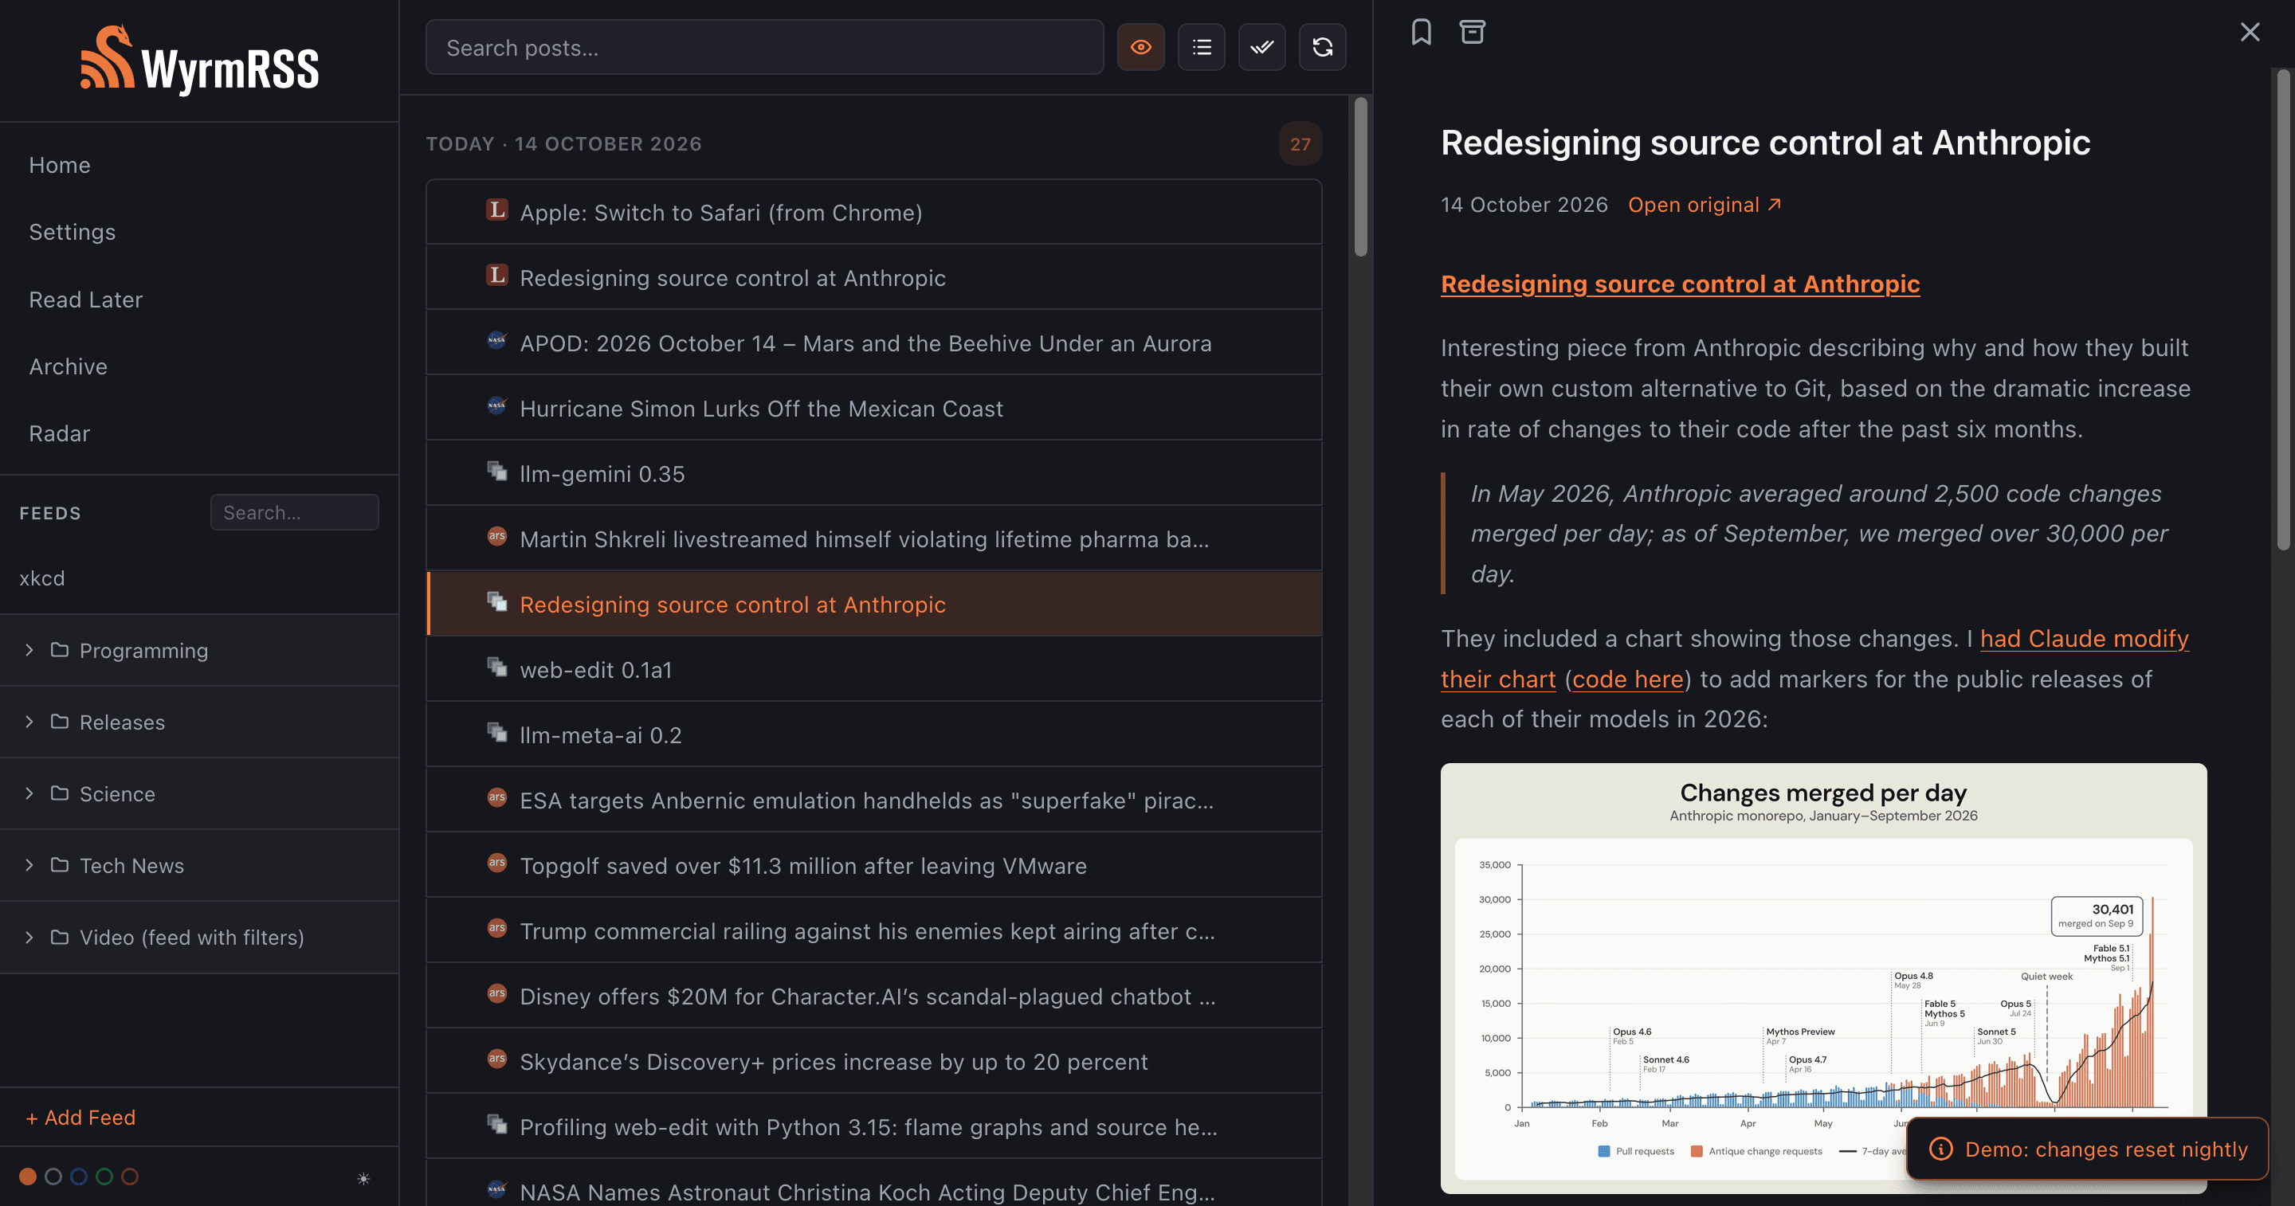Viewport: 2295px width, 1206px height.
Task: Select the green theme color dot
Action: [x=104, y=1177]
